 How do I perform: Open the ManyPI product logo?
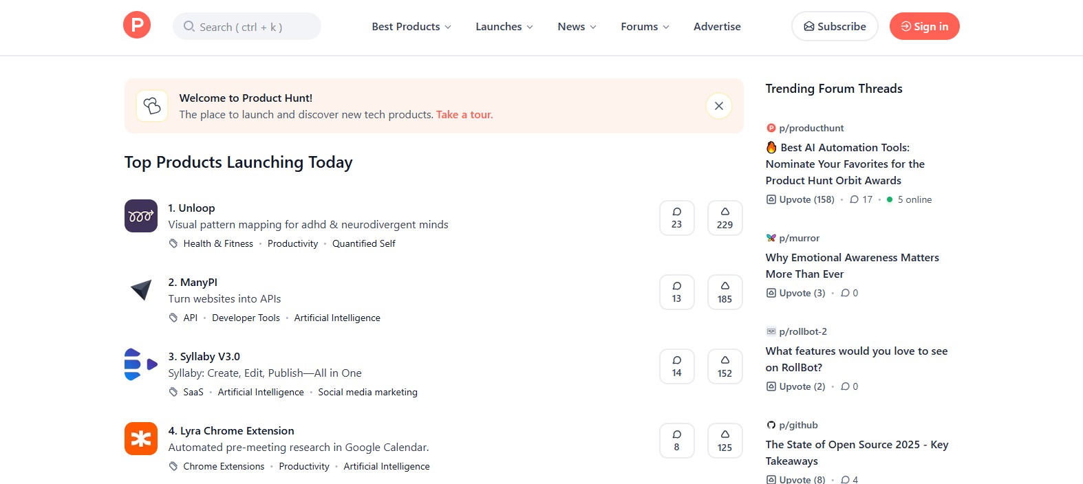tap(141, 290)
